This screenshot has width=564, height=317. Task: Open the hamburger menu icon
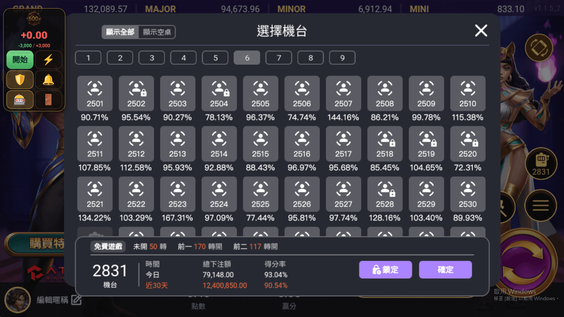pos(540,206)
